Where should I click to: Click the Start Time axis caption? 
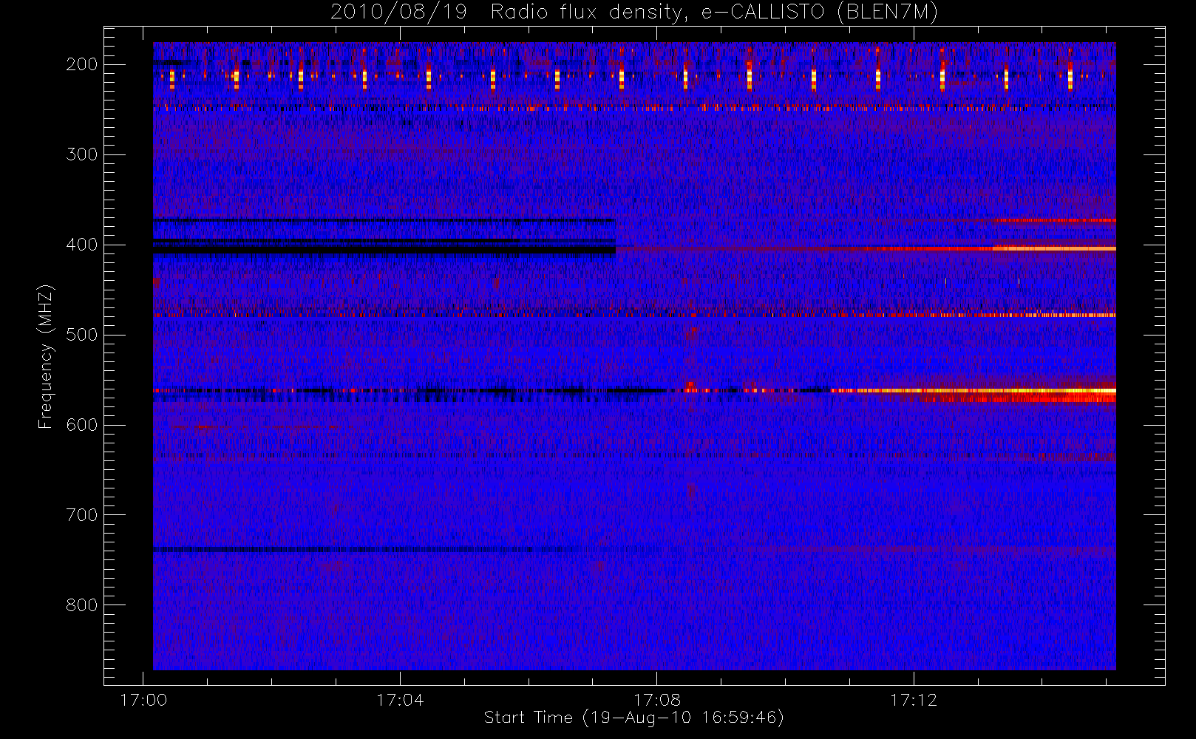point(633,718)
